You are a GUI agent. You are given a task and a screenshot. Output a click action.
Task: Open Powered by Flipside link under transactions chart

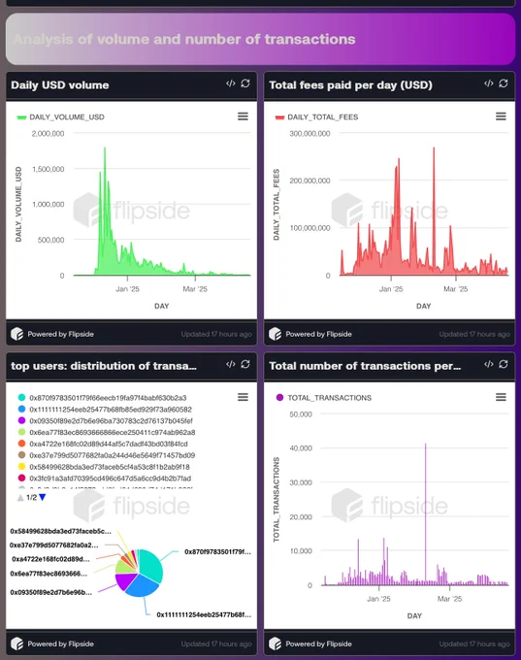pyautogui.click(x=310, y=643)
